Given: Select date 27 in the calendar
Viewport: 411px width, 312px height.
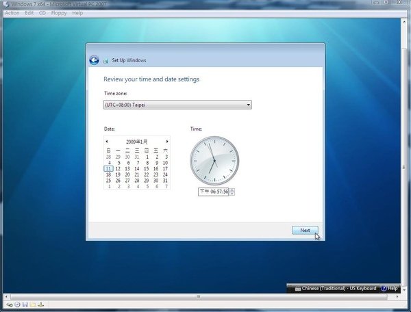Looking at the screenshot, I should coord(127,181).
